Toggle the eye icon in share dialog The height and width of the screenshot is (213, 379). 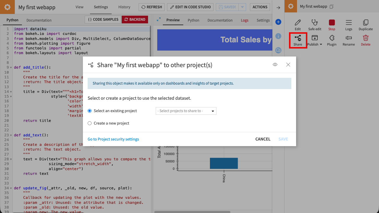275,64
